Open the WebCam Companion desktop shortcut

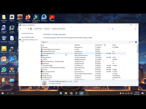point(4,29)
